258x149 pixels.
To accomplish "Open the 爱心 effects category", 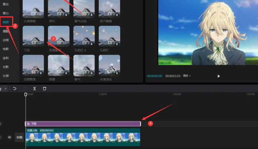I will pyautogui.click(x=6, y=13).
